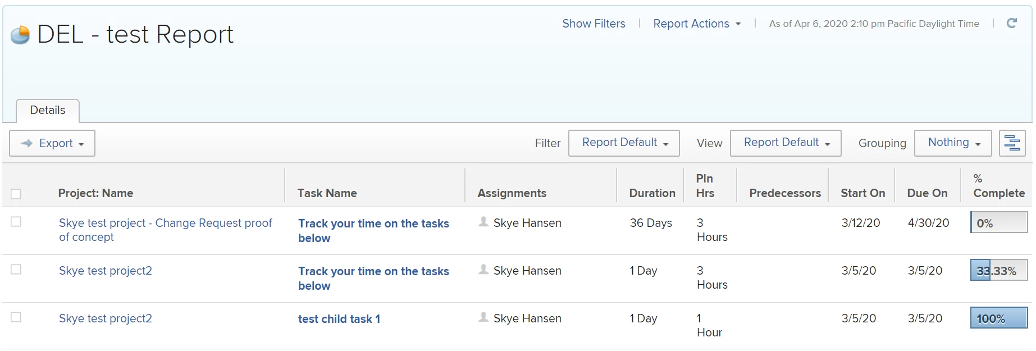Check the Change Request proof of concept row
The width and height of the screenshot is (1036, 351).
click(16, 222)
